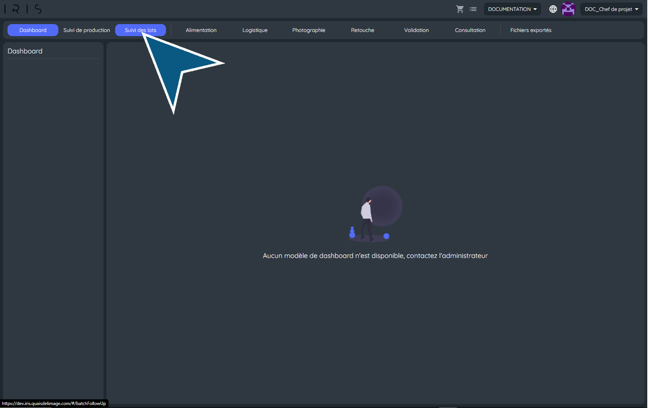Switch to Suivi des lots tab
Screen dimensions: 648x408
tap(140, 30)
